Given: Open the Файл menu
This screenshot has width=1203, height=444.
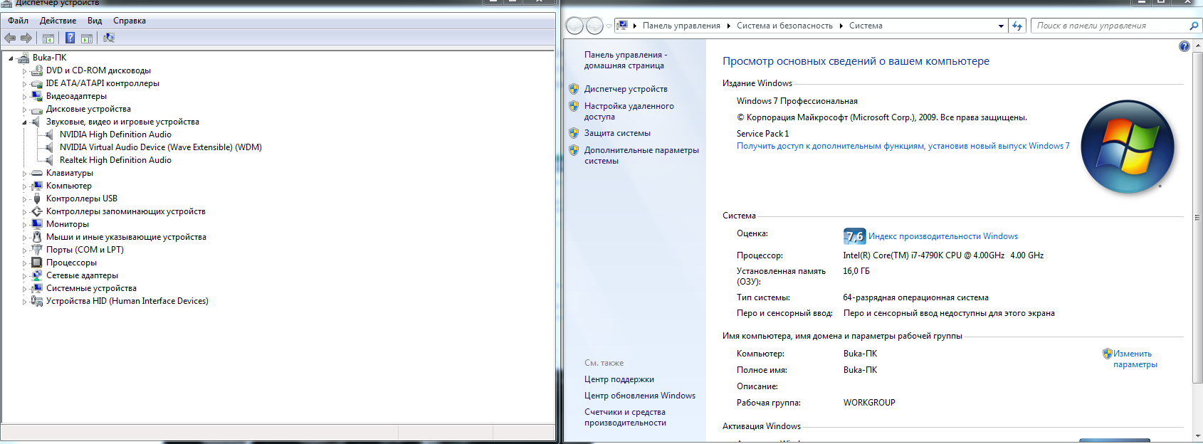Looking at the screenshot, I should tap(18, 21).
